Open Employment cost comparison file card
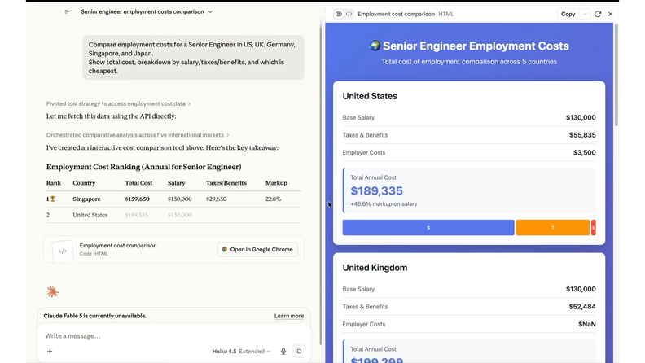 click(173, 250)
